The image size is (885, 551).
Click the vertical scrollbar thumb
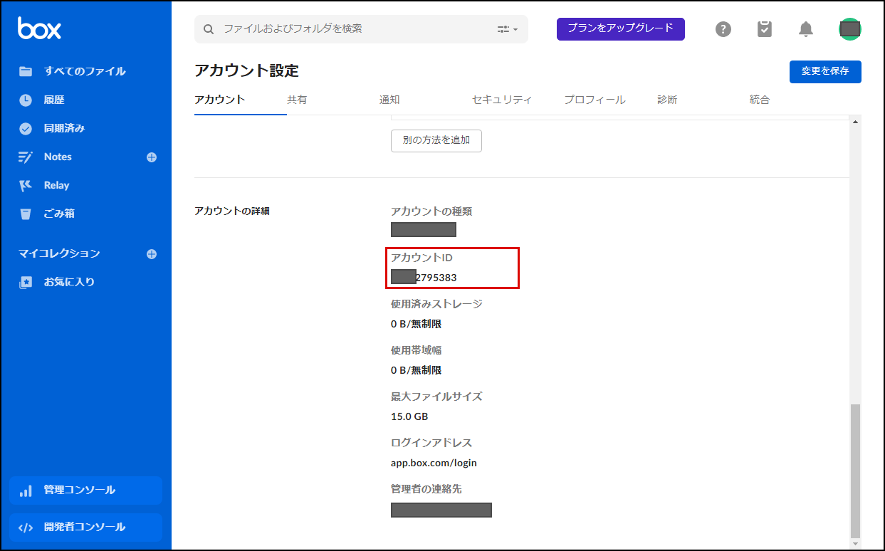(x=855, y=470)
